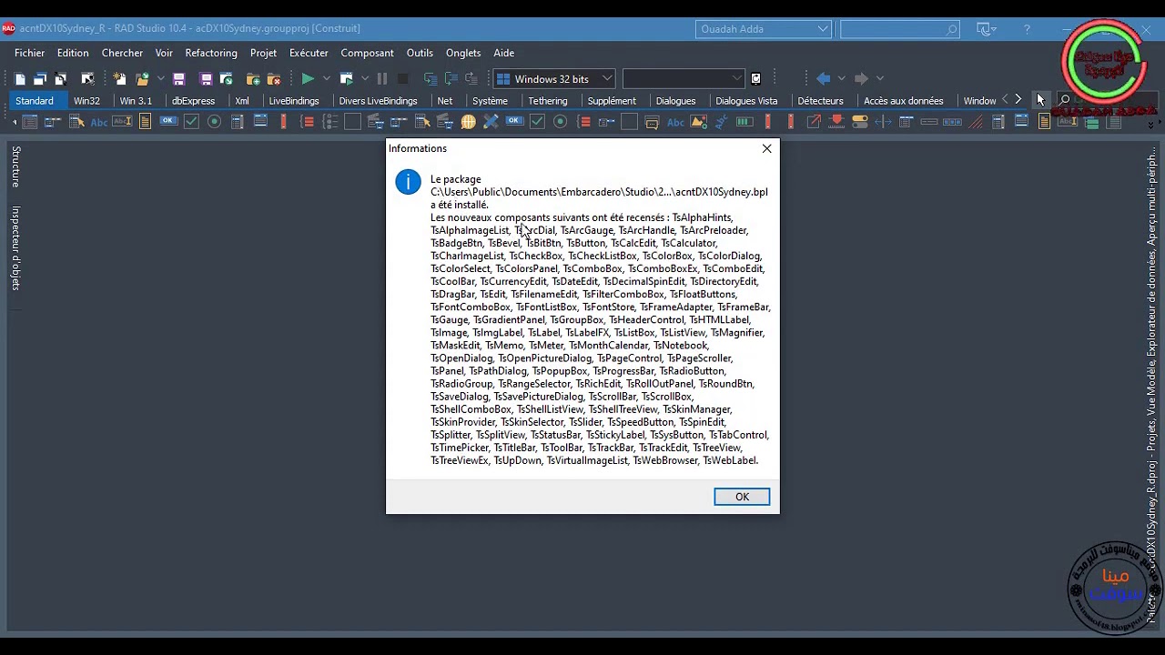
Task: Click the blue Back navigation arrow
Action: (x=824, y=79)
